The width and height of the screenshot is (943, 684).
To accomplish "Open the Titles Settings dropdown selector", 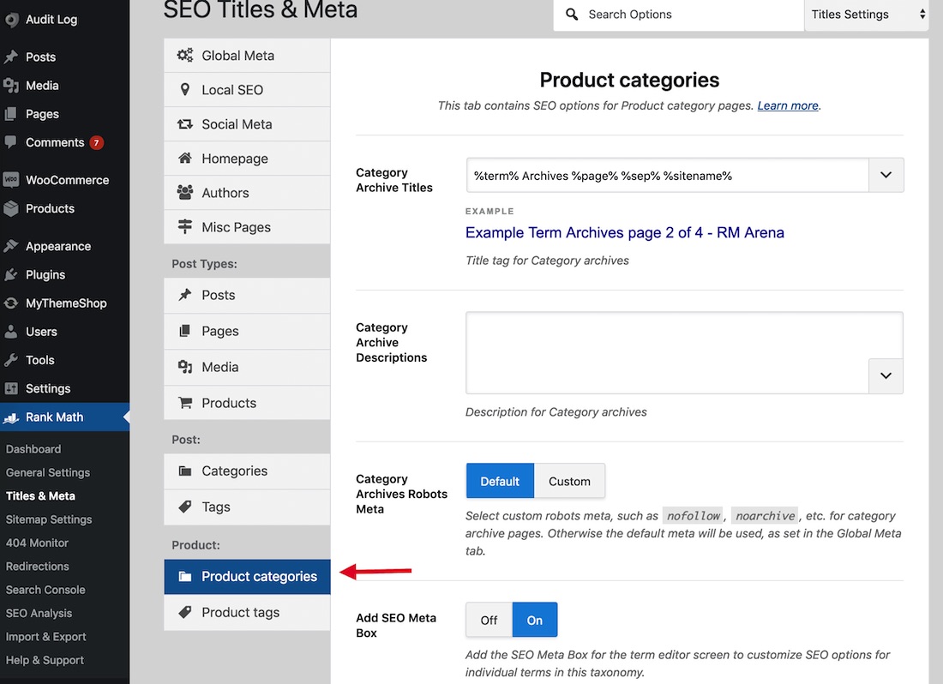I will click(867, 15).
